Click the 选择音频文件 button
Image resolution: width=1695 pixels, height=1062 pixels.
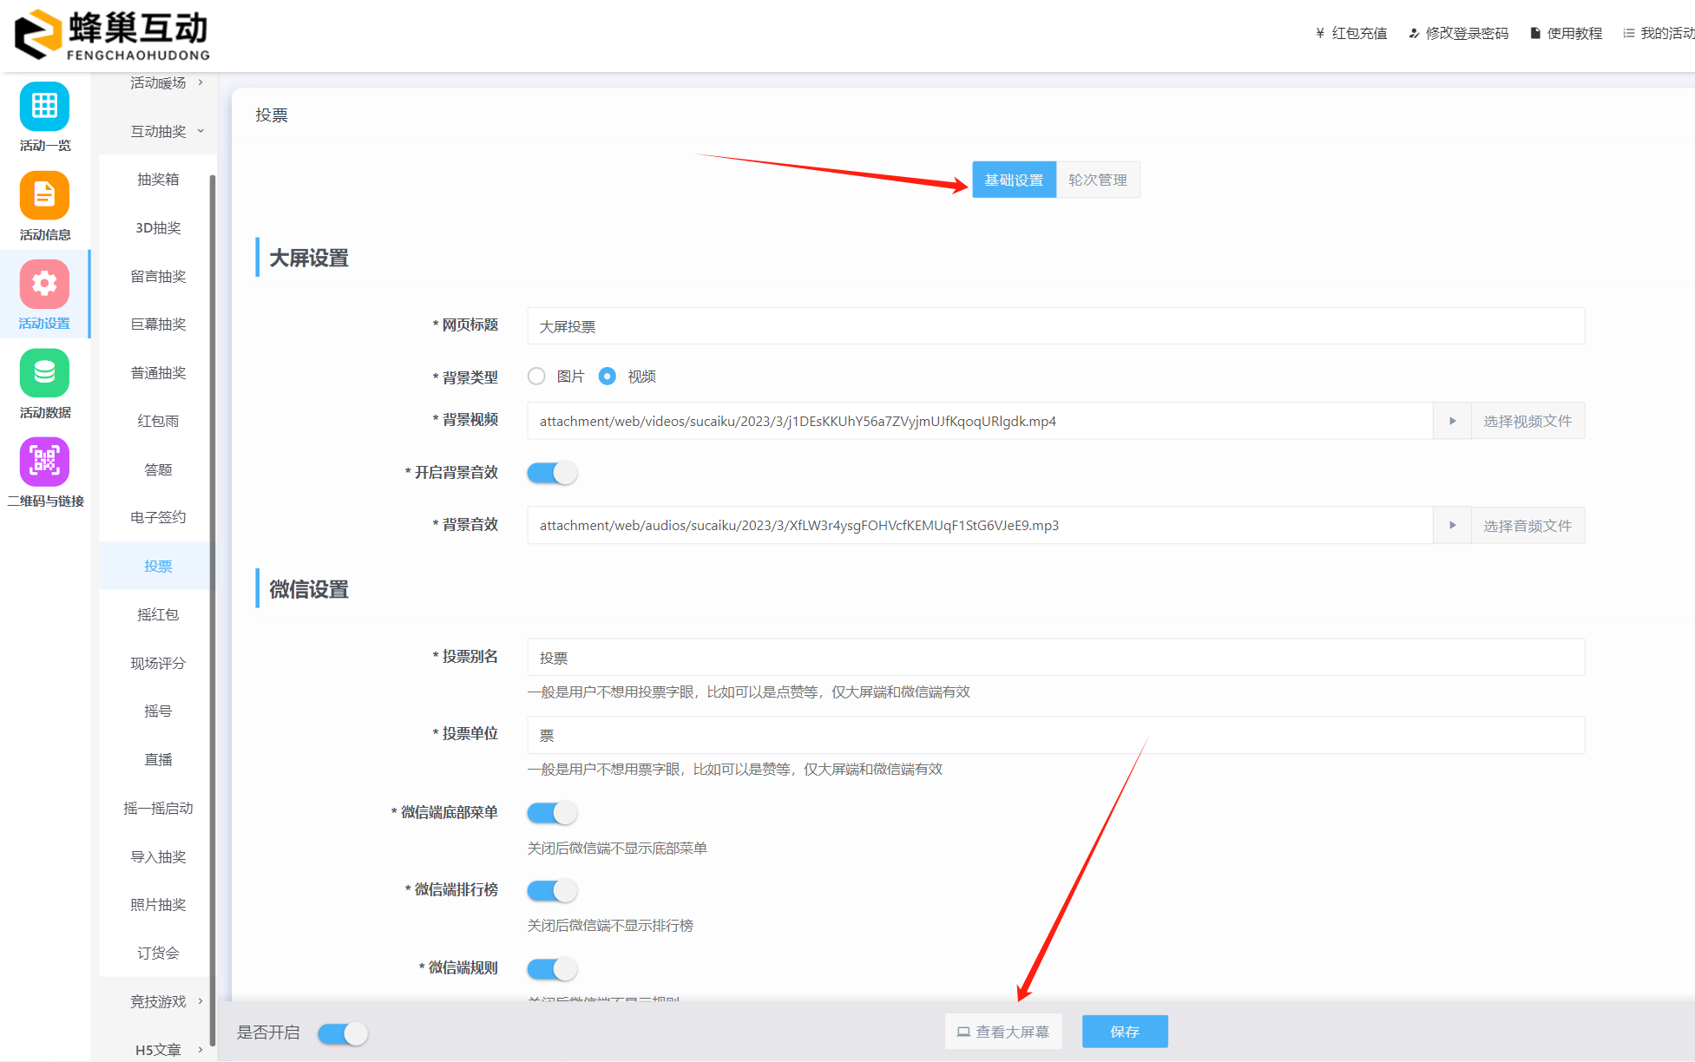pyautogui.click(x=1527, y=525)
